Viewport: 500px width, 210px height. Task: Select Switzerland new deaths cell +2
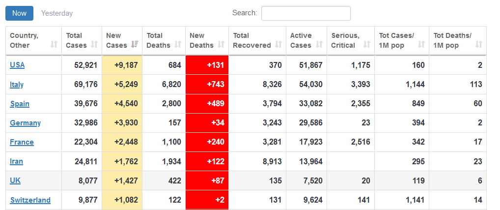pos(207,200)
